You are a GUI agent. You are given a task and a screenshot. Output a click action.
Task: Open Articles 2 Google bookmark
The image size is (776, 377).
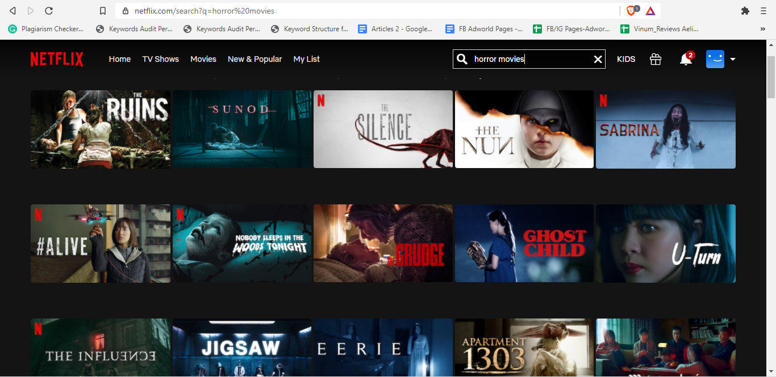(395, 28)
